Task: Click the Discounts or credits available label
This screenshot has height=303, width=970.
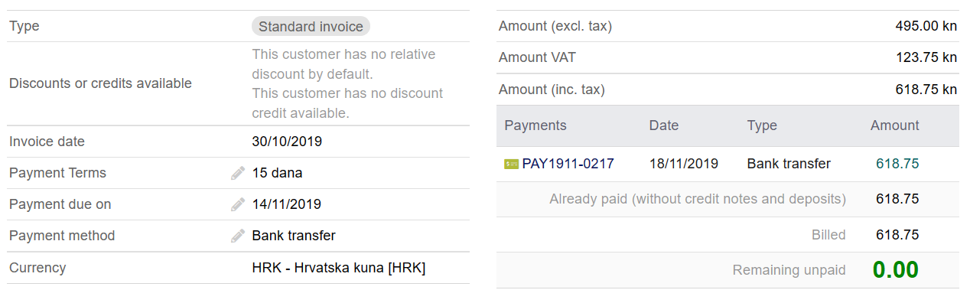Action: 100,83
